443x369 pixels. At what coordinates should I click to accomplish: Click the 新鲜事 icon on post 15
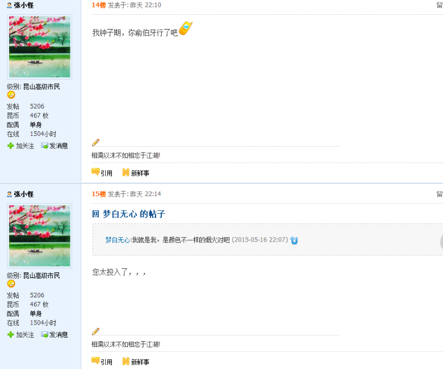(x=126, y=361)
